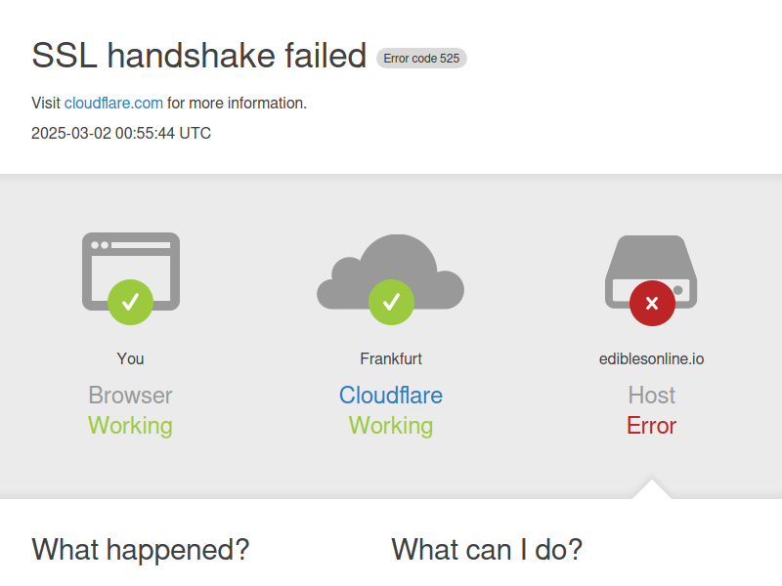Click the timestamp 2025-03-02 00:55:44 UTC
Screen dimensions: 782x586
(x=121, y=133)
